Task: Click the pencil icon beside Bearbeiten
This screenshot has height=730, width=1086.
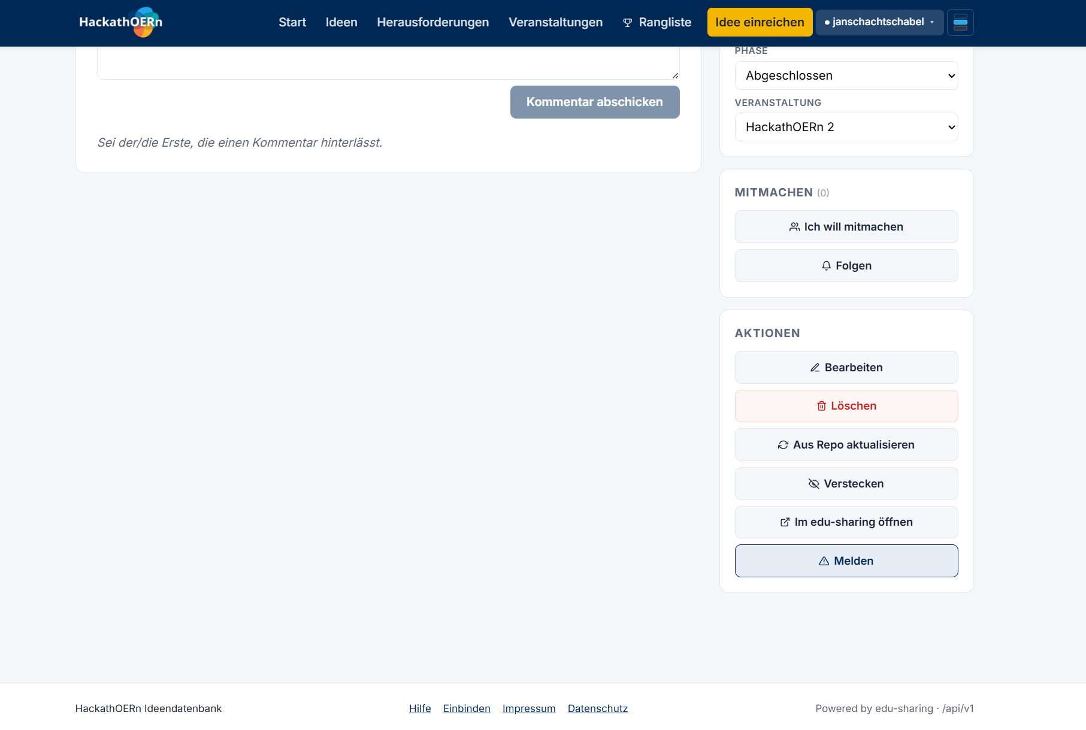Action: coord(815,368)
